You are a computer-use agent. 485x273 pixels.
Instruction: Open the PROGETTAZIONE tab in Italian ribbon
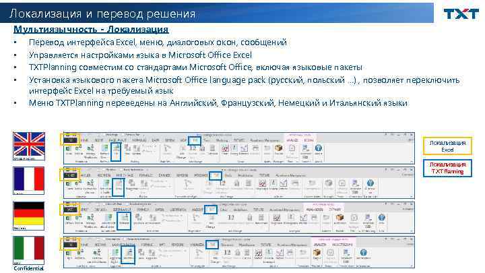[342, 245]
